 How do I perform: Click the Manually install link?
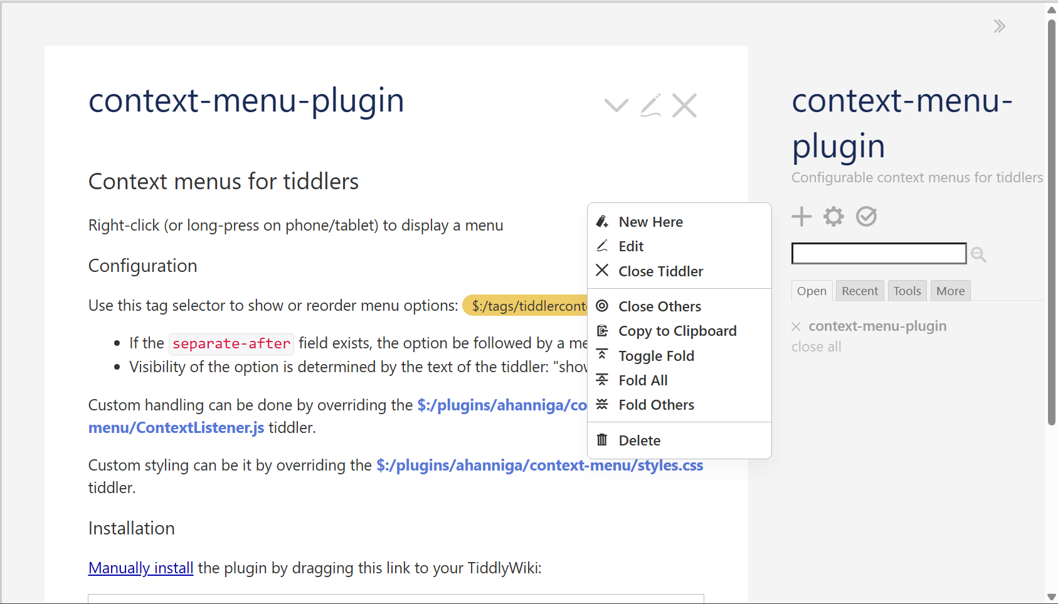pyautogui.click(x=140, y=568)
